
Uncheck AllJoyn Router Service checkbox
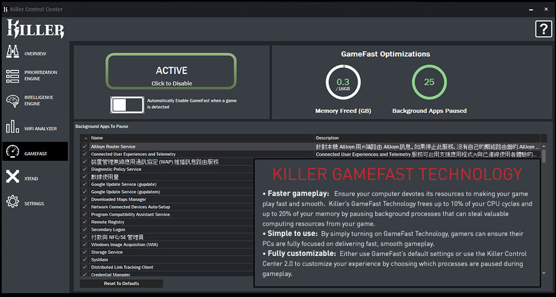click(85, 146)
